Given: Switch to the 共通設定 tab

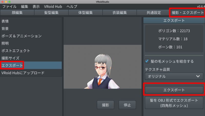Looking at the screenshot, I should [153, 13].
